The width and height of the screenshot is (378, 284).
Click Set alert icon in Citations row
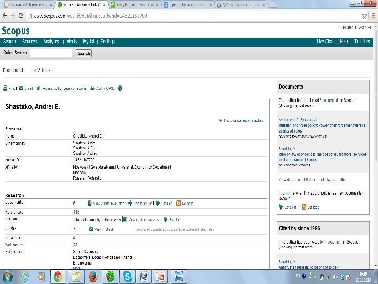[x=165, y=219]
